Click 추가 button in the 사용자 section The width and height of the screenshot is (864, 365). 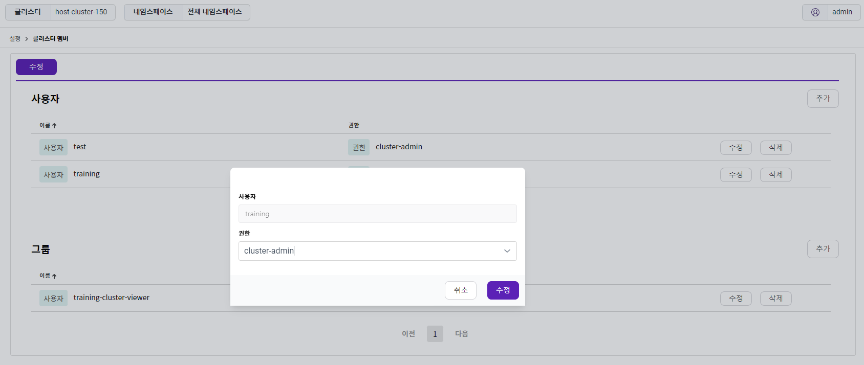(x=823, y=99)
